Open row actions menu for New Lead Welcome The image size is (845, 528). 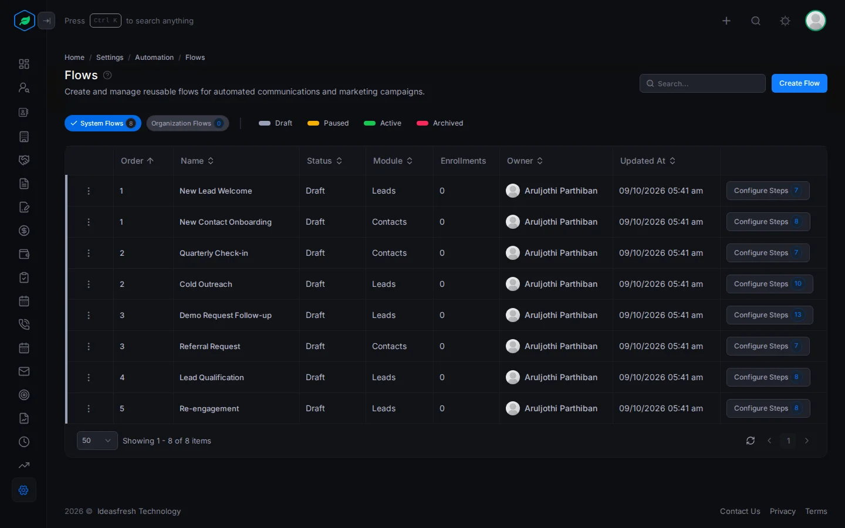(89, 191)
